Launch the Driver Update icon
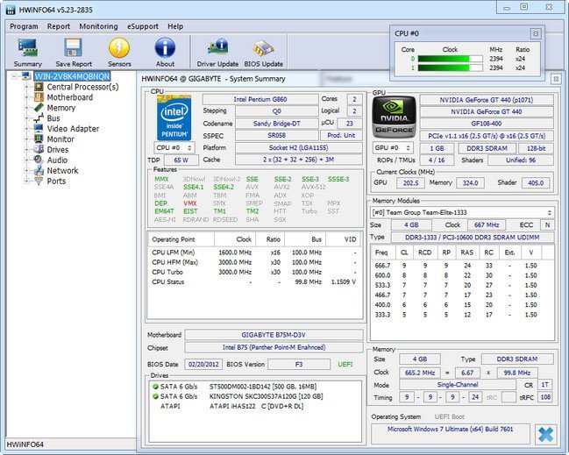Viewport: 569px width, 455px height. point(217,48)
